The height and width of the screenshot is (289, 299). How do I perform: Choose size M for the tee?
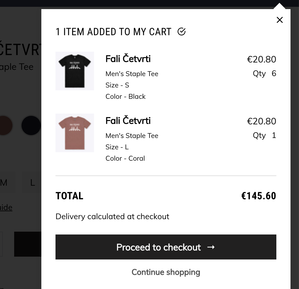[6, 183]
